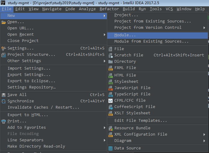209x153 pixels.
Task: Click the IntelliJ IDEA logo icon in title bar
Action: [x=3, y=2]
